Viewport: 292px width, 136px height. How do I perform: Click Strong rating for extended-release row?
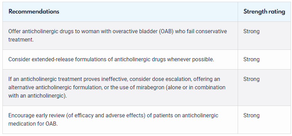click(251, 60)
